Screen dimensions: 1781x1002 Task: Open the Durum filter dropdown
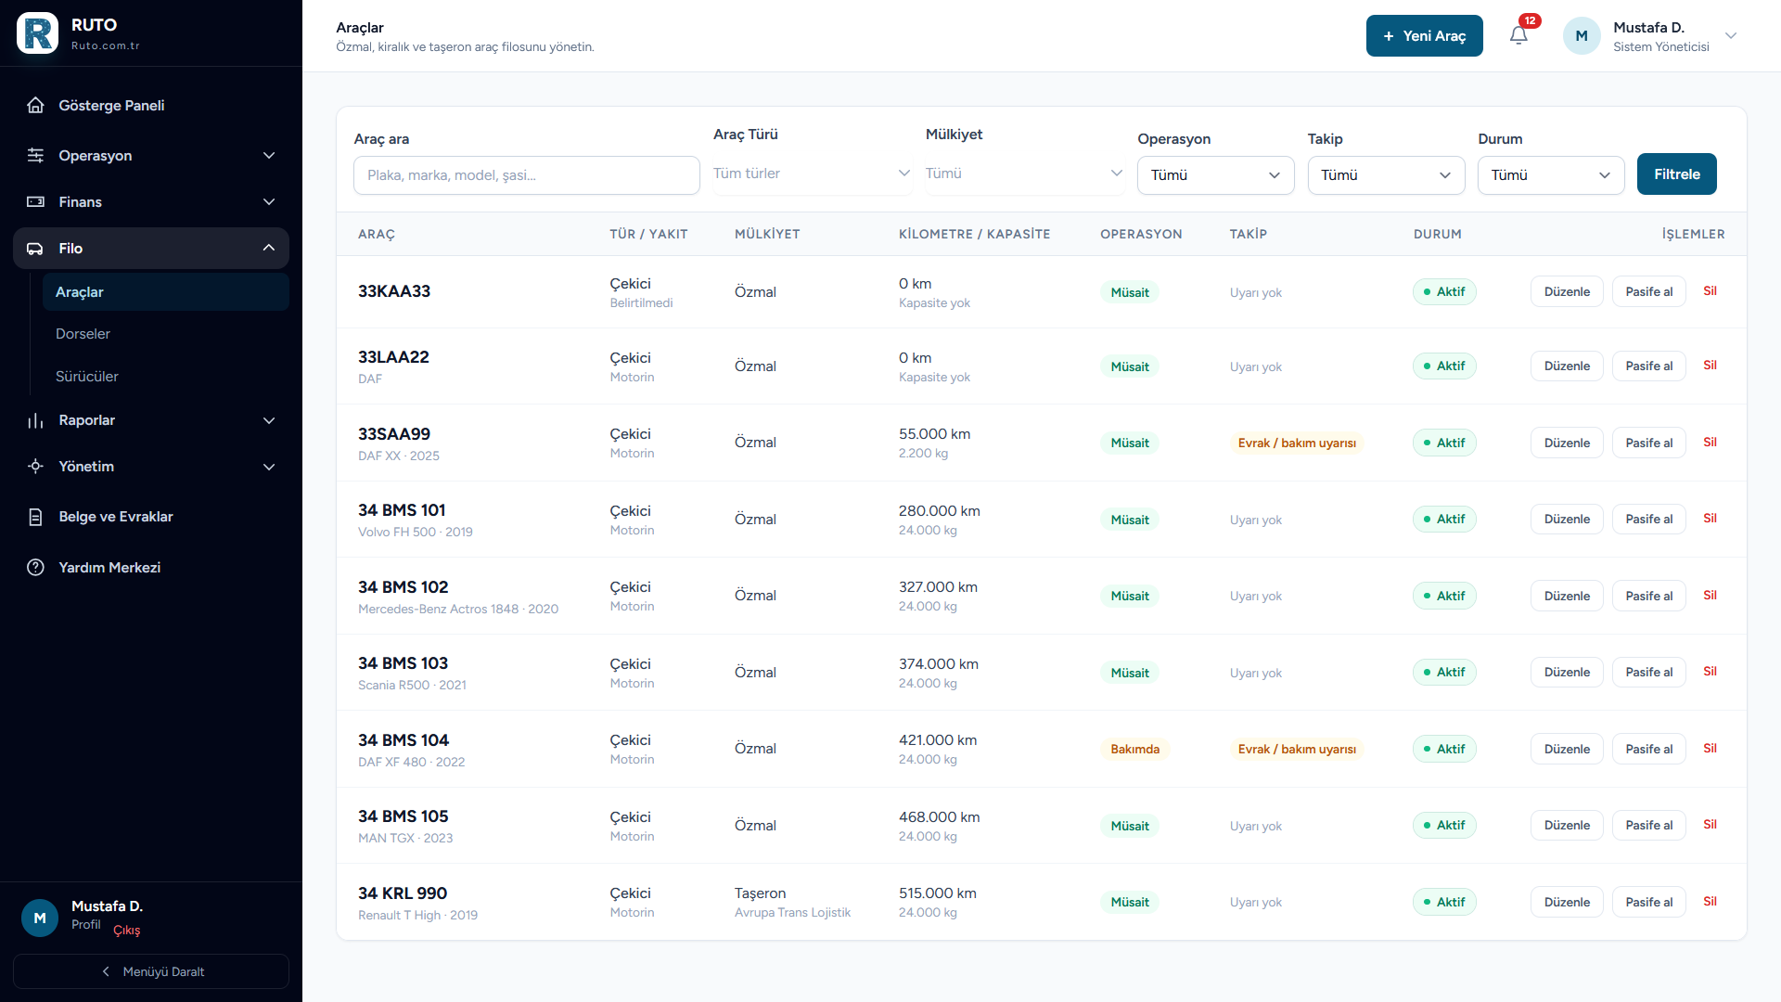click(x=1551, y=175)
